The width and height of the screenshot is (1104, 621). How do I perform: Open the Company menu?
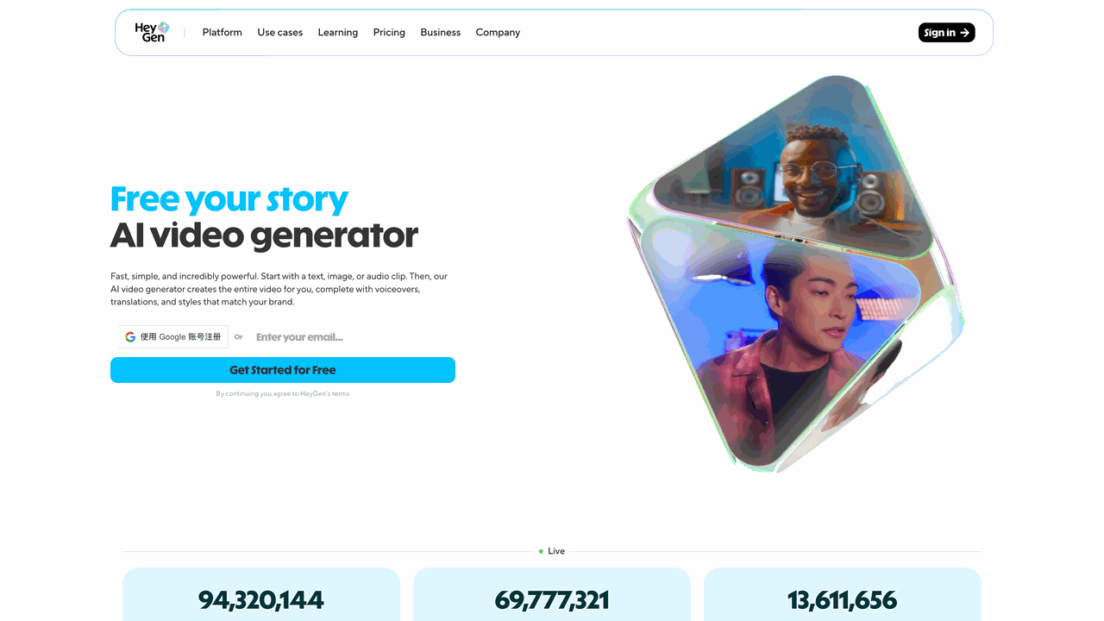tap(498, 33)
